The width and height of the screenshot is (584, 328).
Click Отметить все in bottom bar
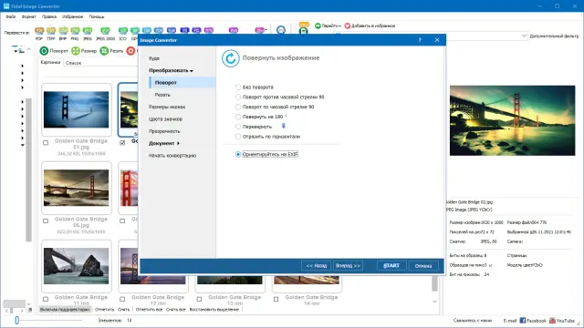pyautogui.click(x=149, y=310)
